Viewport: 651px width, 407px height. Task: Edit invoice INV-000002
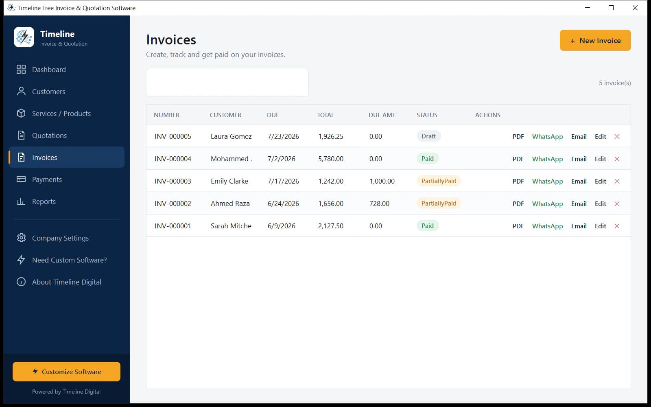point(600,203)
